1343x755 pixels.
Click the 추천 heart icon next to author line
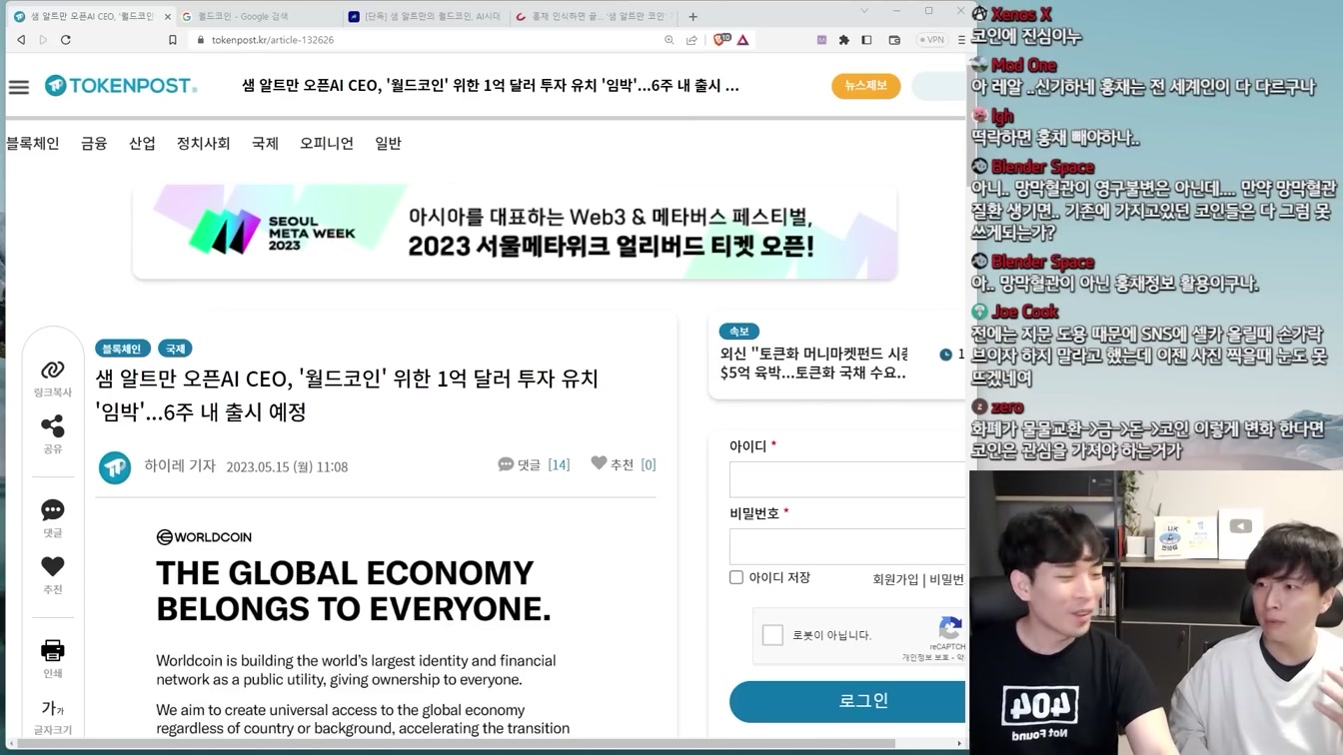[x=599, y=463]
